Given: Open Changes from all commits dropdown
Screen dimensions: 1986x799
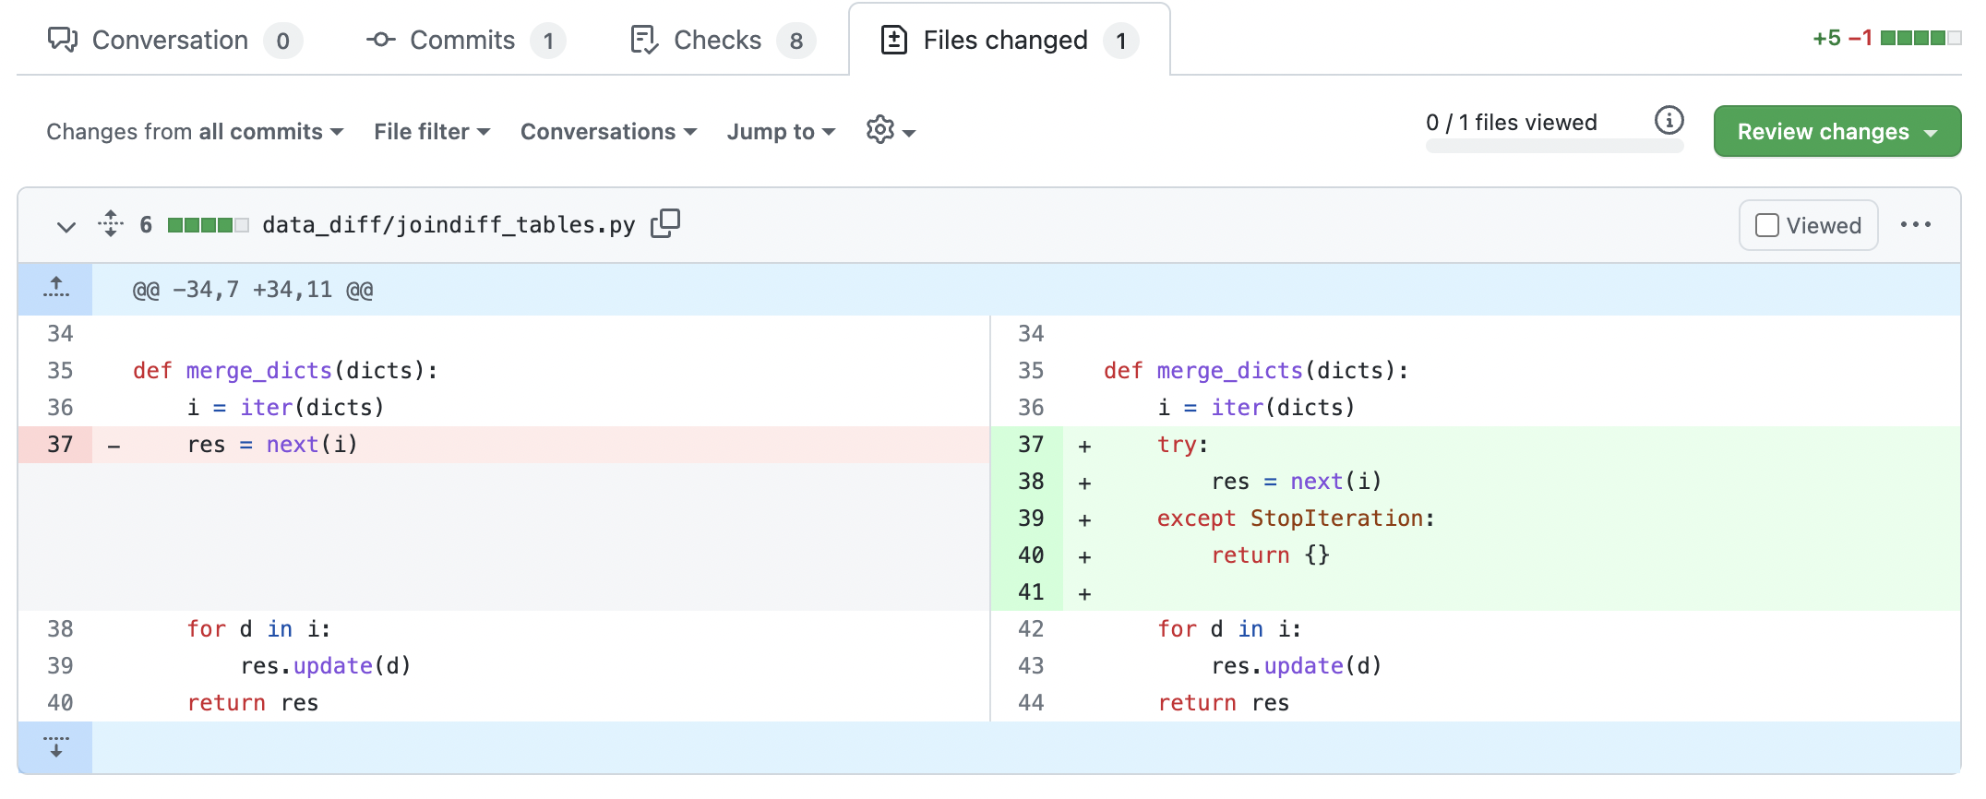Looking at the screenshot, I should click(x=195, y=132).
